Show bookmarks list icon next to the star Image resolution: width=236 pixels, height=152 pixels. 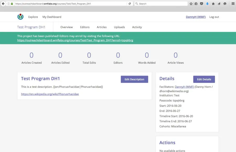(x=196, y=4)
